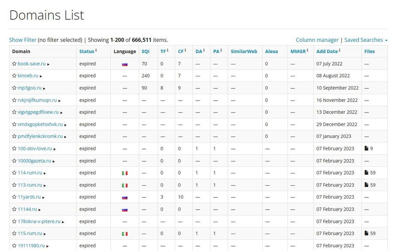Click Italian flag in 113-rum.ru row
Viewport: 397px width, 251px height.
(124, 185)
